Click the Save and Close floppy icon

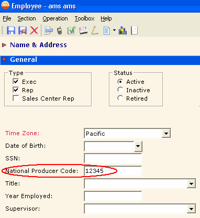coord(23,30)
